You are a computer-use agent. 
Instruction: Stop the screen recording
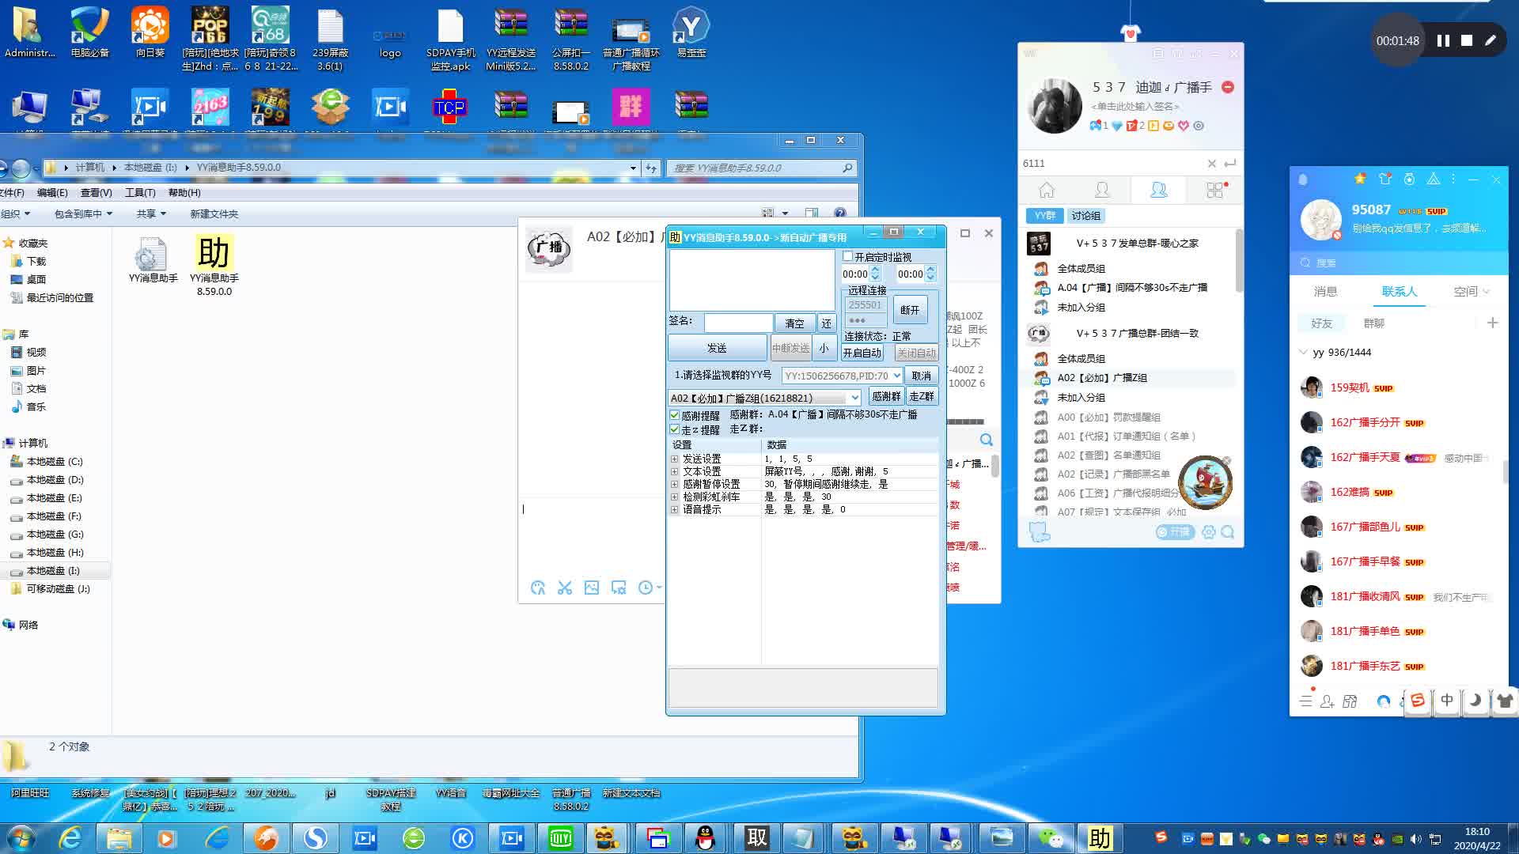1467,40
